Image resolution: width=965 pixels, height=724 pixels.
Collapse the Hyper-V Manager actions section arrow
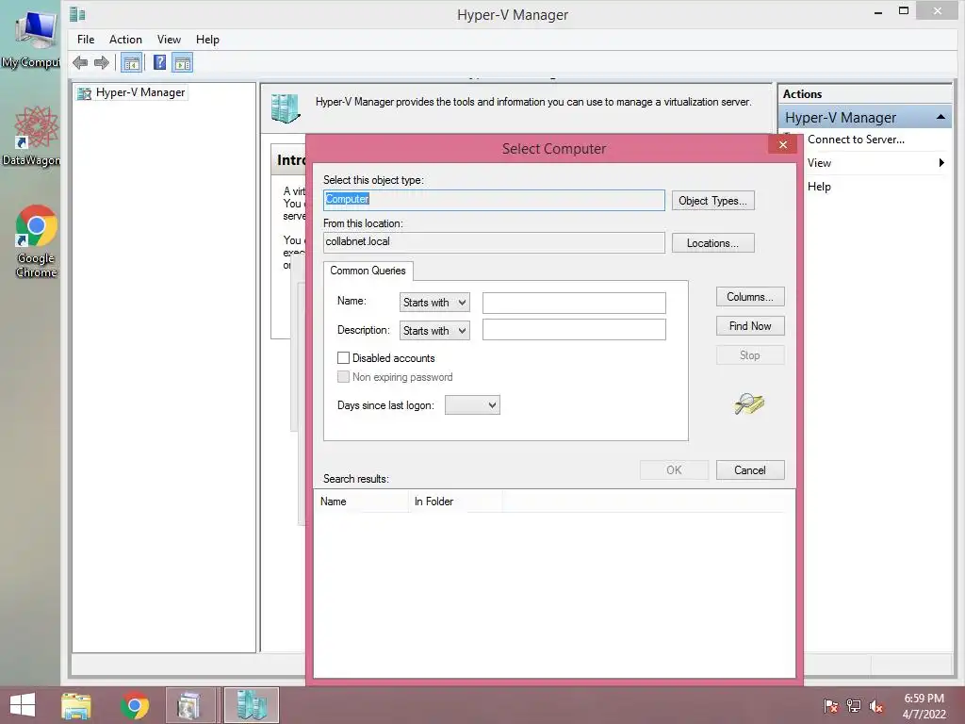(x=940, y=117)
